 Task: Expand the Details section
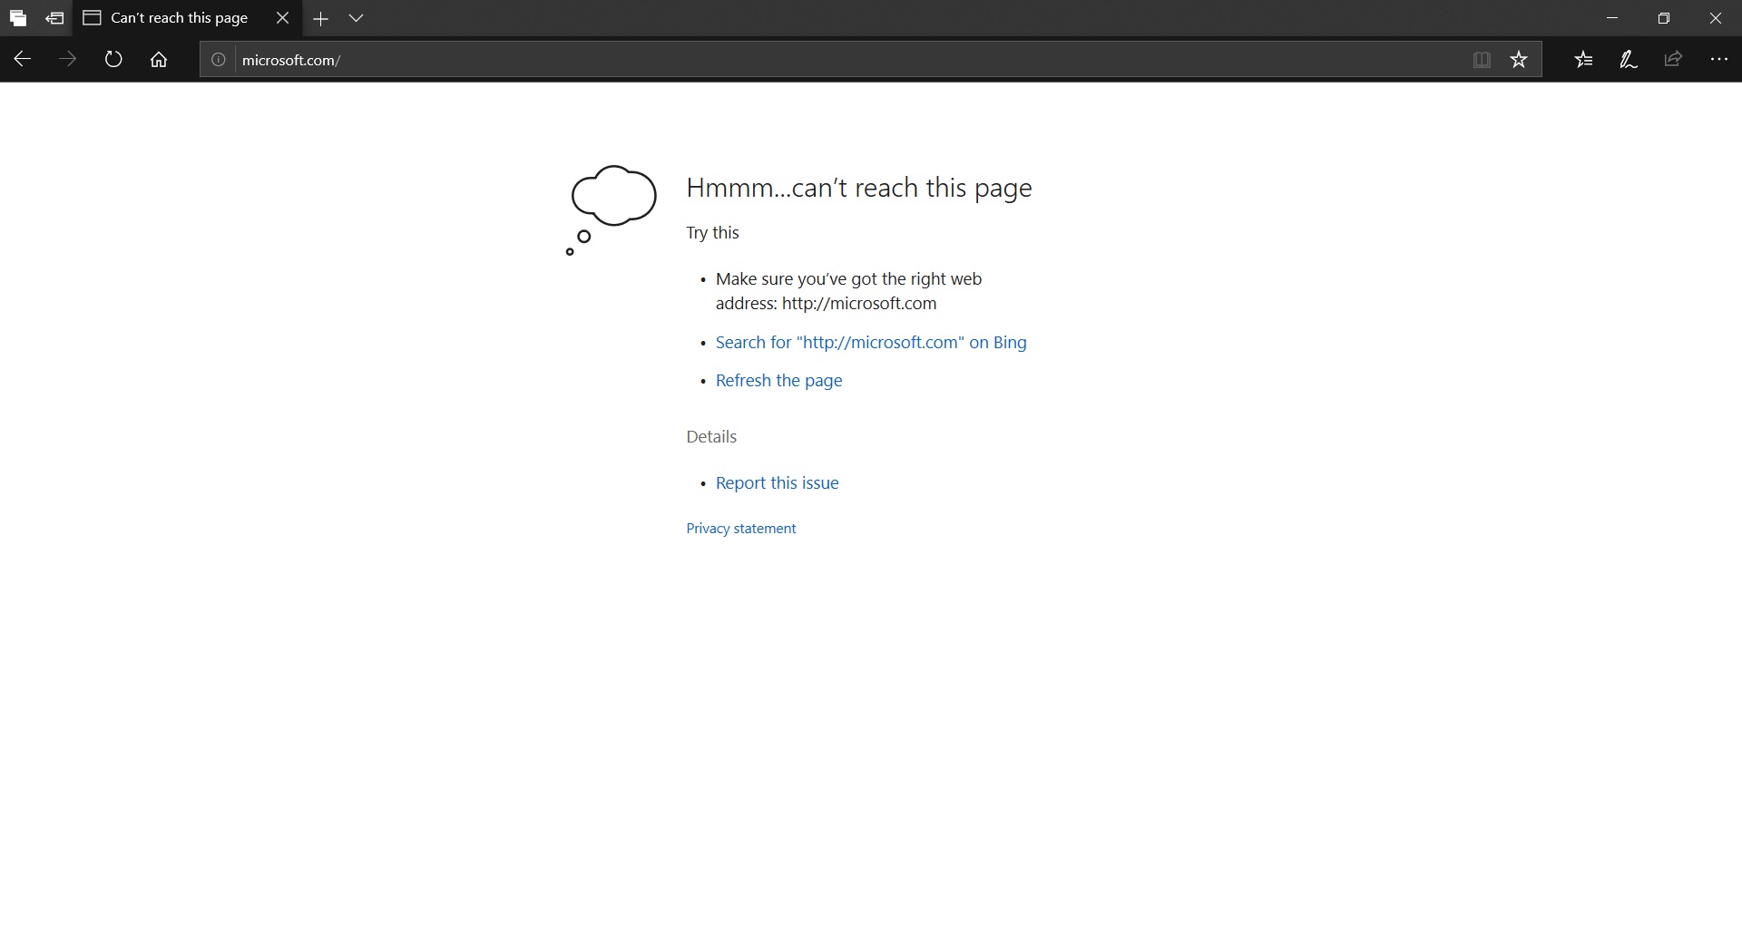point(711,437)
